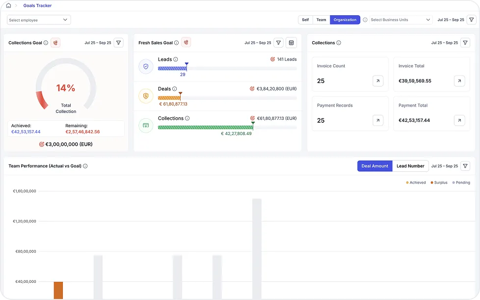The width and height of the screenshot is (480, 300).
Task: Switch to Self view
Action: coord(305,20)
